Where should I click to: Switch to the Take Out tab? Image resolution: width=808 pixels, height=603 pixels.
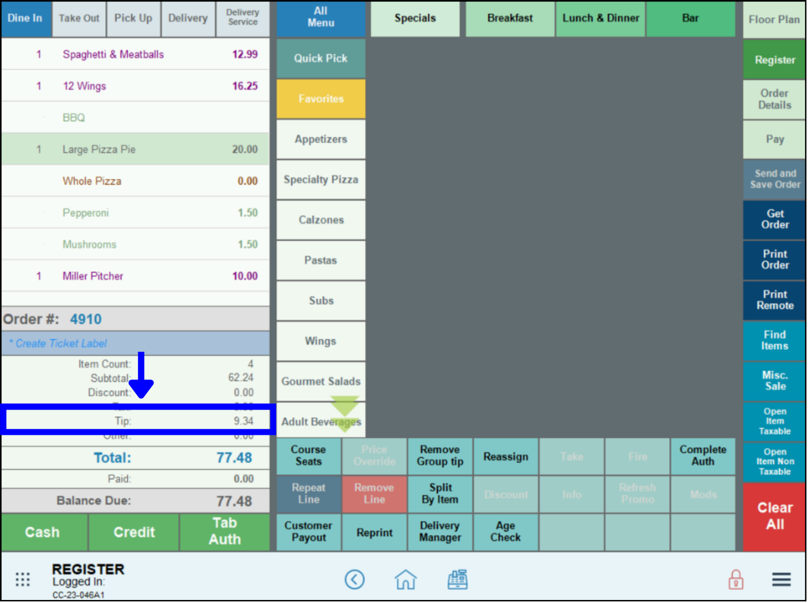(x=79, y=19)
